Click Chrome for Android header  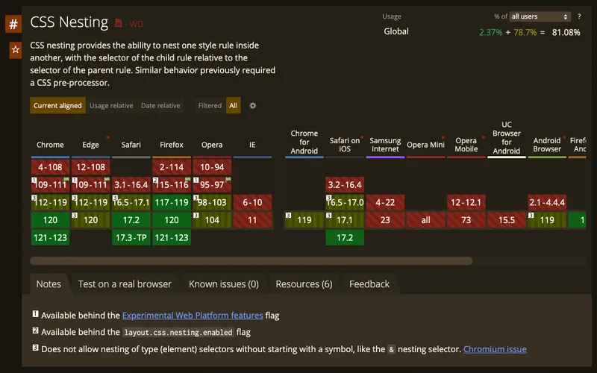coord(304,142)
